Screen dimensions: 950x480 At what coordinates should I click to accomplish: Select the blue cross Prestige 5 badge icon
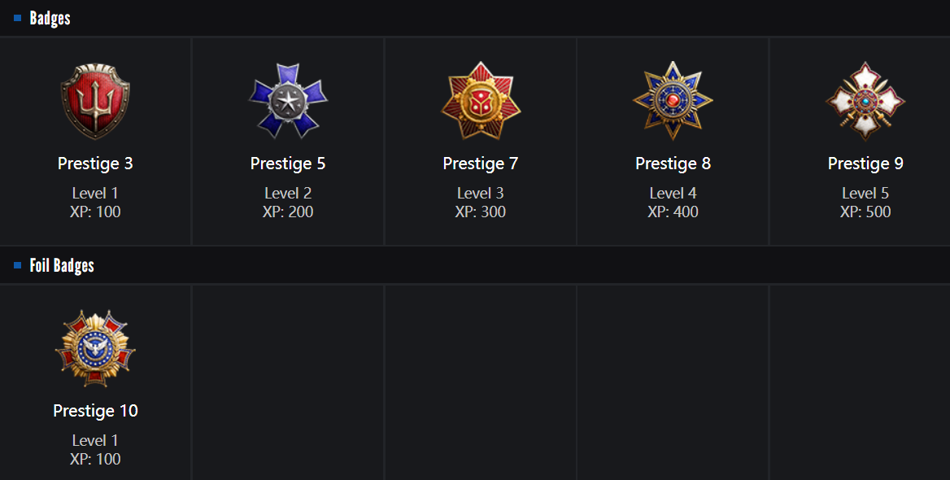288,101
